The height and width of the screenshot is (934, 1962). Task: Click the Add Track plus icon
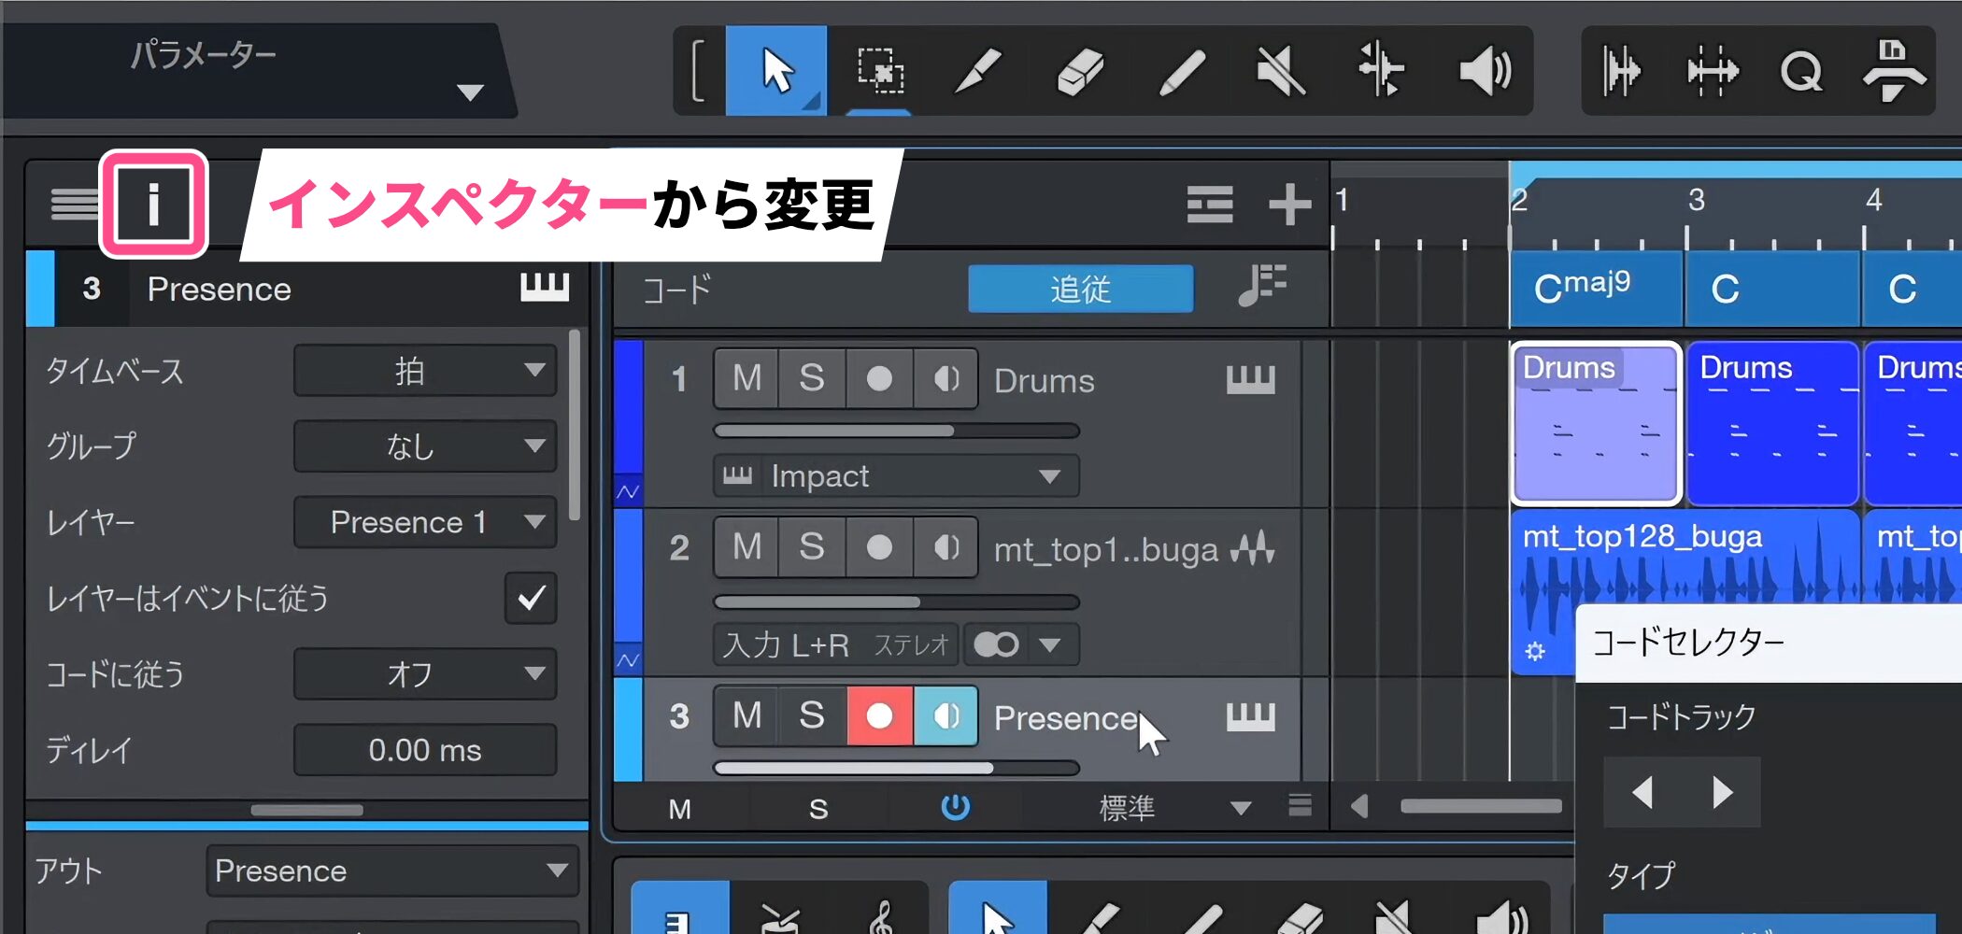pyautogui.click(x=1289, y=204)
